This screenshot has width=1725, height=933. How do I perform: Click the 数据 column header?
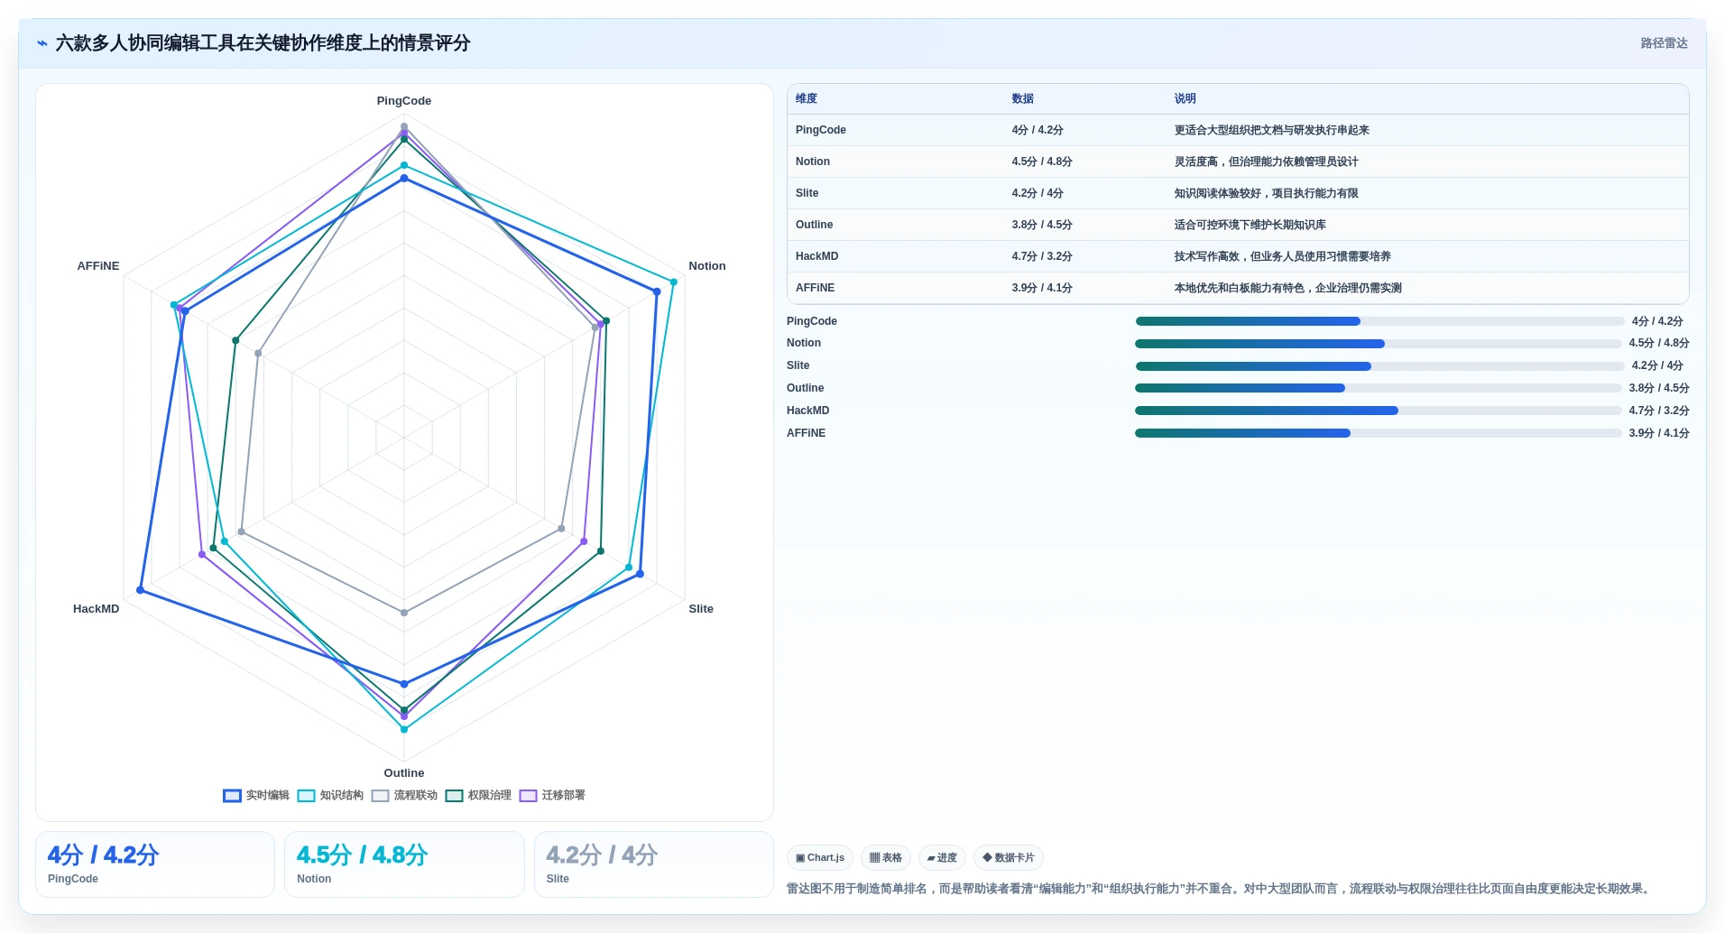1022,98
